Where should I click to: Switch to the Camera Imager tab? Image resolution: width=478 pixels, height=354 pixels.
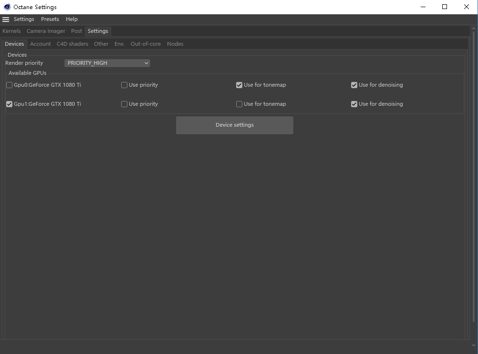(46, 31)
